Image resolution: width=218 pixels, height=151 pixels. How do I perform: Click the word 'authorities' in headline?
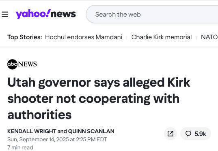[39, 115]
